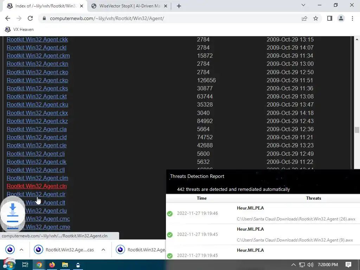Open the Rootkit.Win32.Age....cas download
This screenshot has height=270, width=360.
tap(64, 250)
